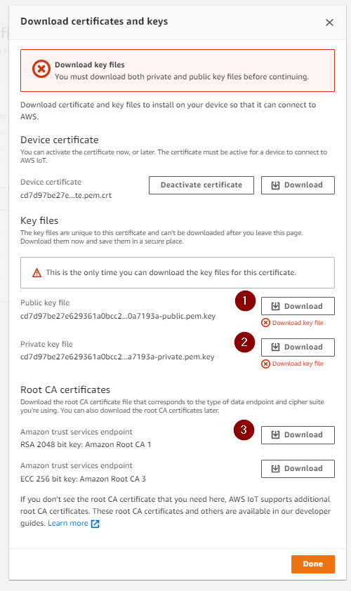Select the public key file name text
The width and height of the screenshot is (351, 591).
118,316
